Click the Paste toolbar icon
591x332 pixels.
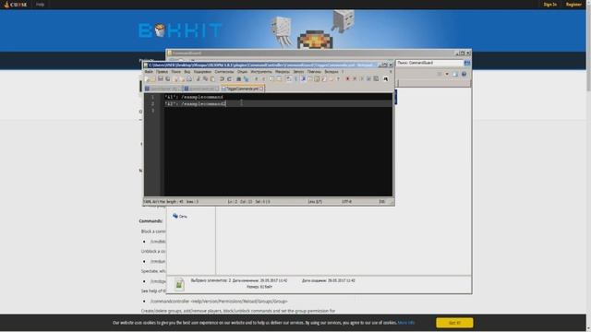click(212, 79)
